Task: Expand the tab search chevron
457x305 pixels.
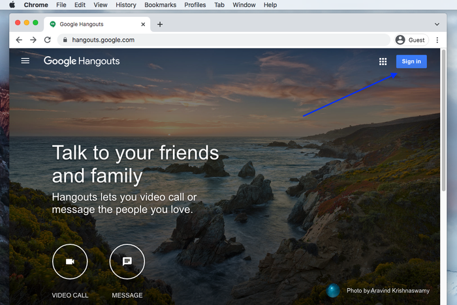Action: (x=437, y=24)
